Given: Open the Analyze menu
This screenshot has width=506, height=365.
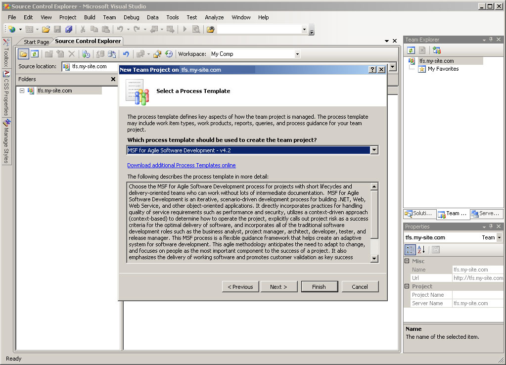Looking at the screenshot, I should point(214,17).
